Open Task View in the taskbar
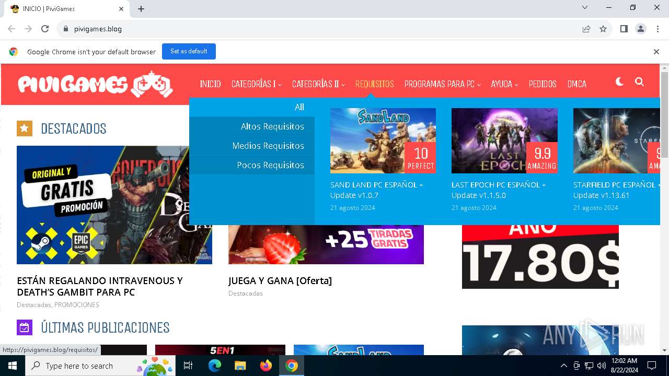The height and width of the screenshot is (376, 669). pos(188,366)
